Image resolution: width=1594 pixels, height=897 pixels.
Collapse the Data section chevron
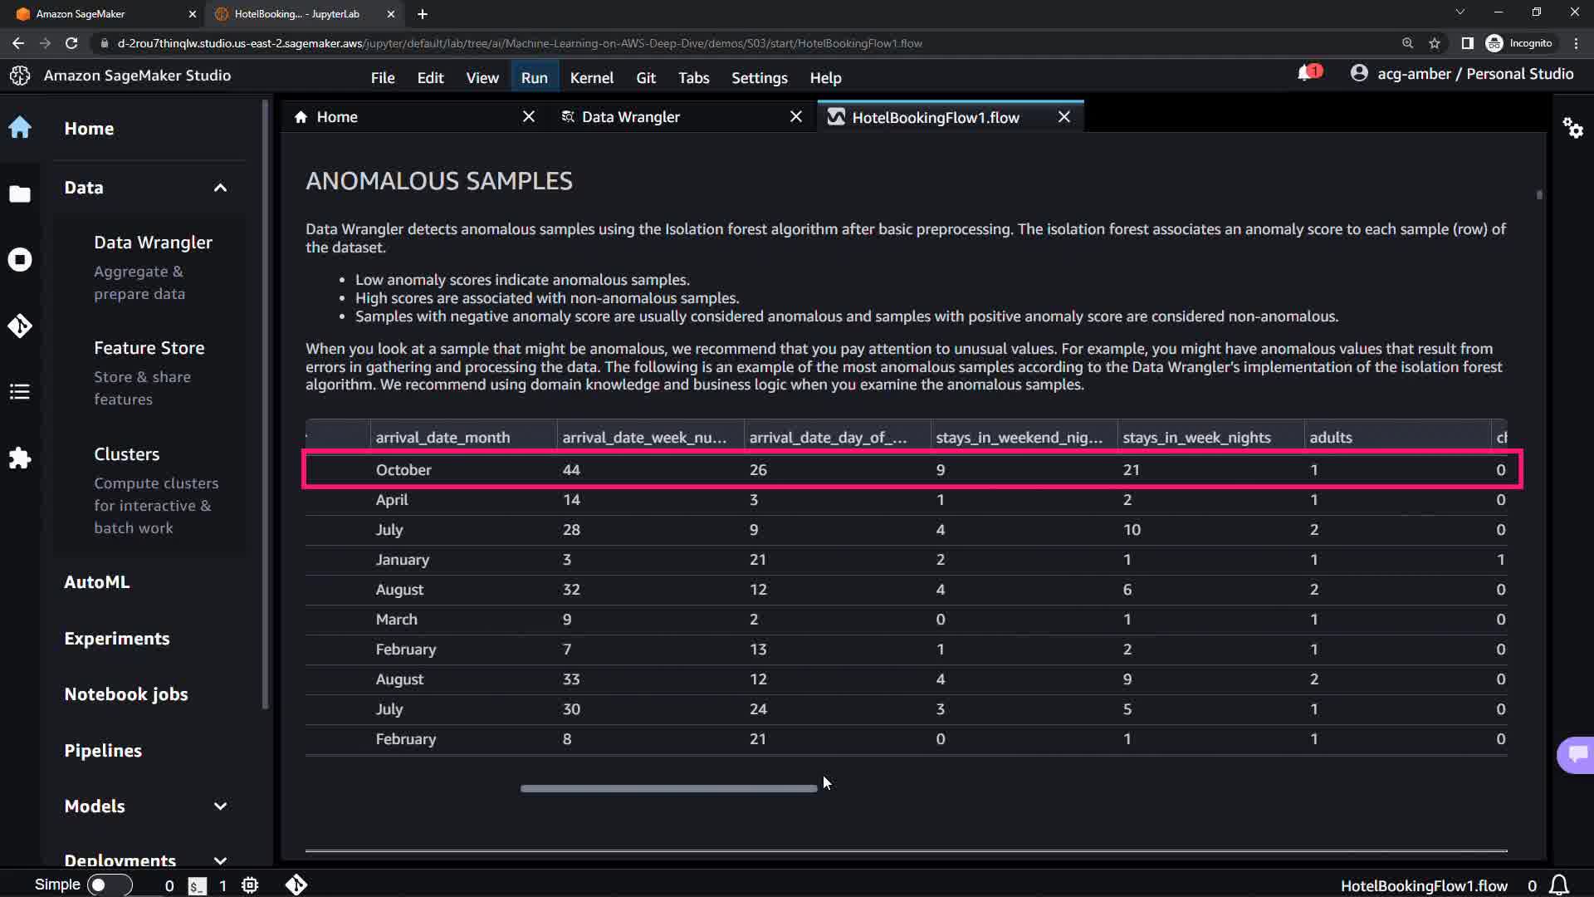pos(220,188)
